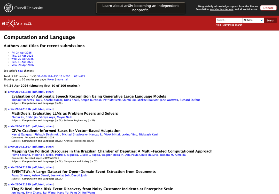This screenshot has height=194, width=279.
Task: Click the Computation and Language heading
Action: tap(39, 37)
